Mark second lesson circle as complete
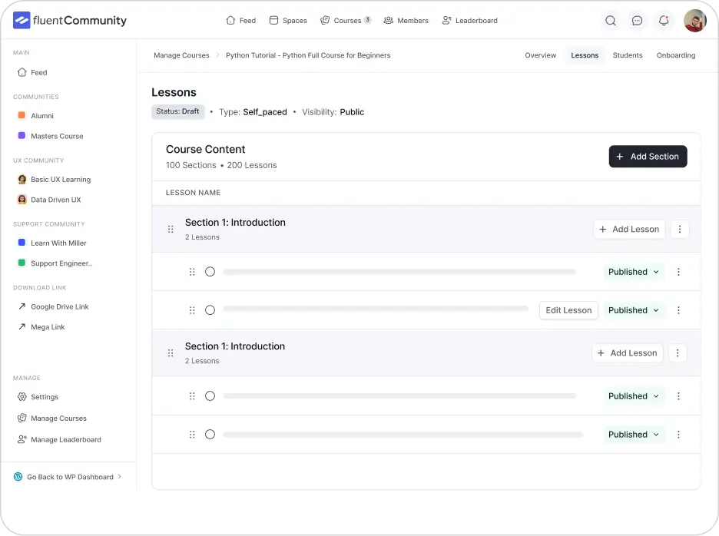This screenshot has height=536, width=719. (210, 309)
